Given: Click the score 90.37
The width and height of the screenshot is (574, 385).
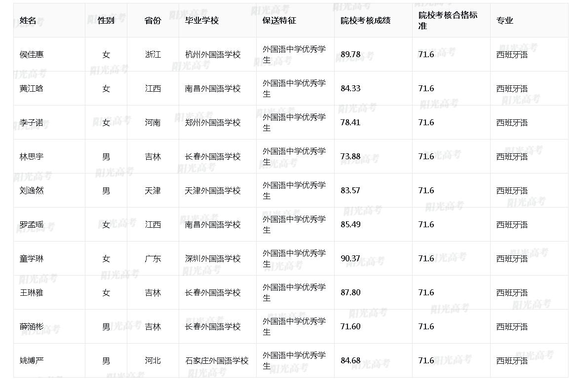Looking at the screenshot, I should pos(350,258).
